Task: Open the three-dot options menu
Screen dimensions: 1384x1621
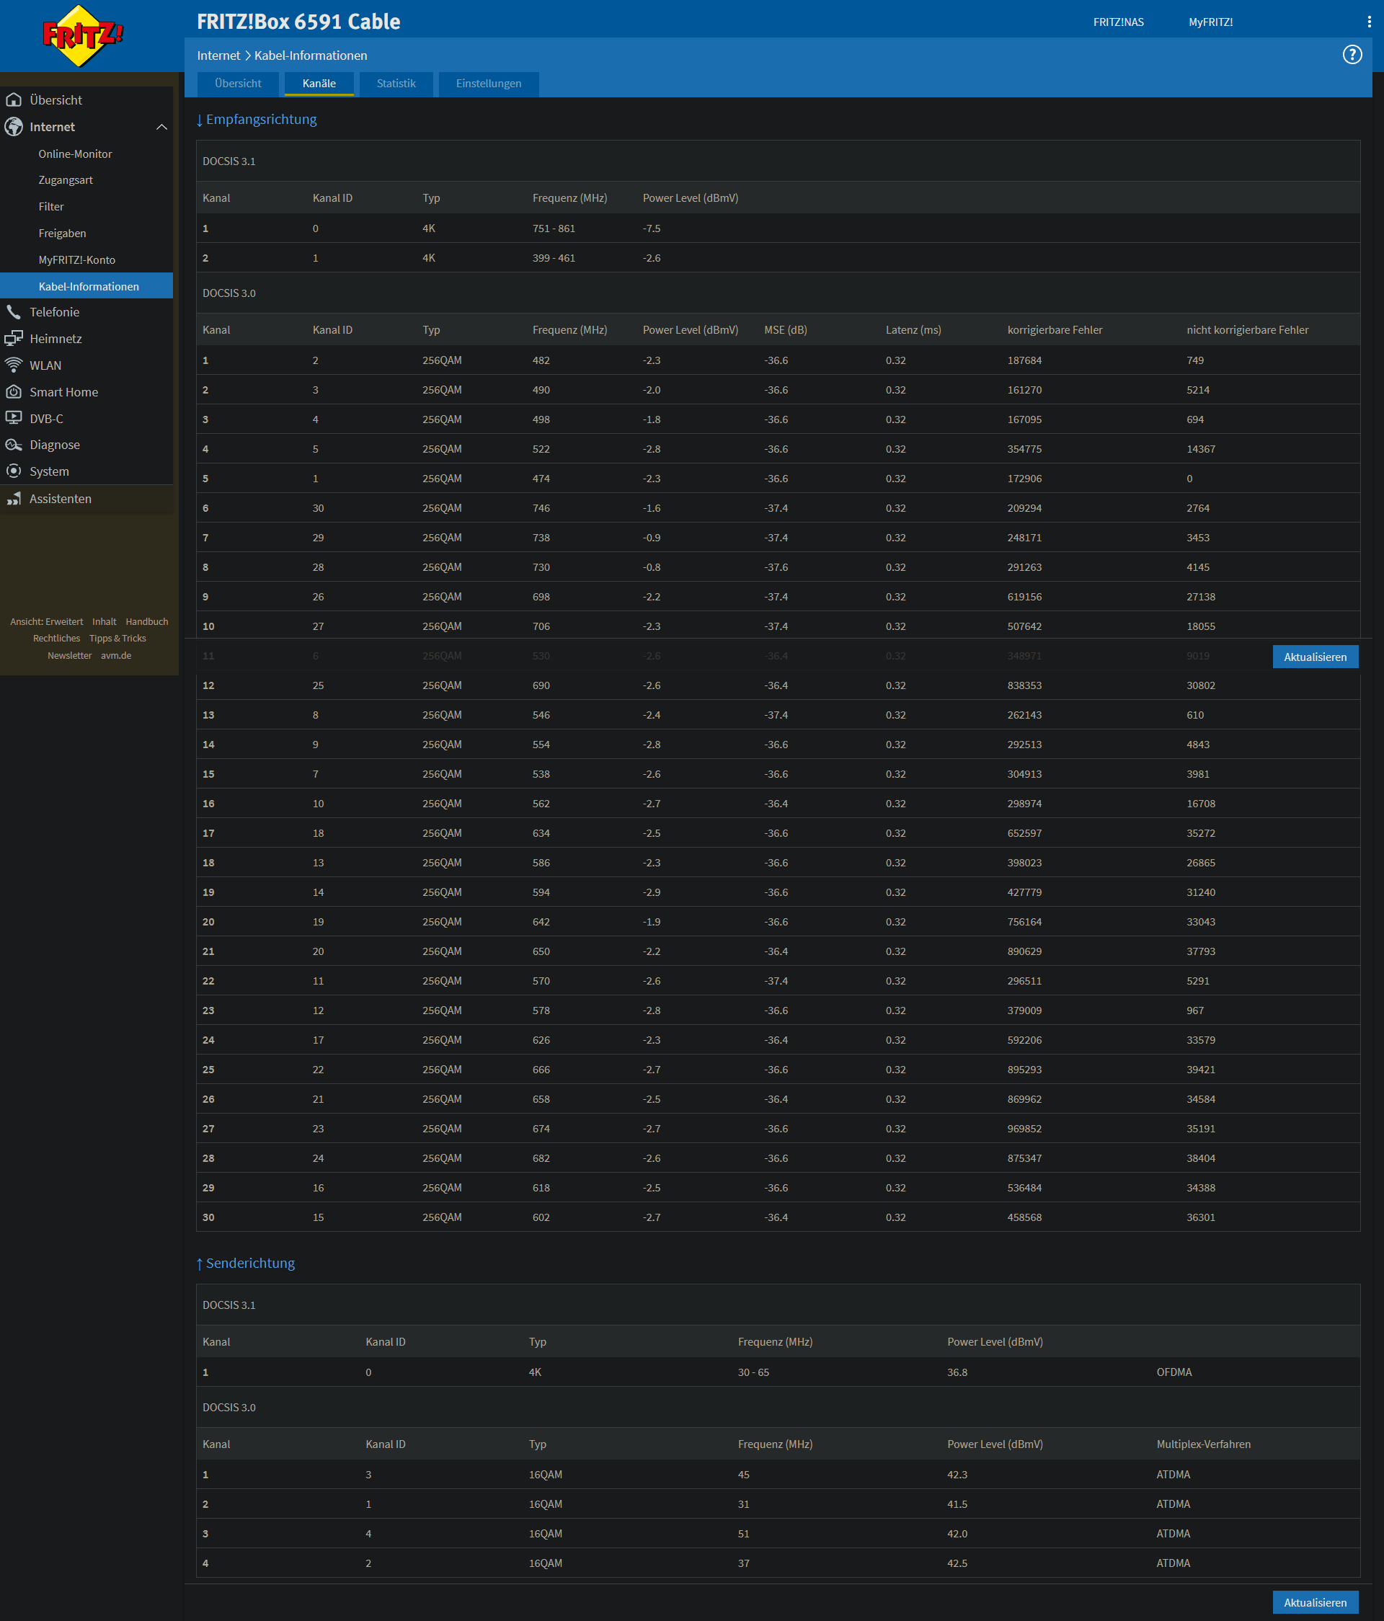Action: click(1368, 22)
